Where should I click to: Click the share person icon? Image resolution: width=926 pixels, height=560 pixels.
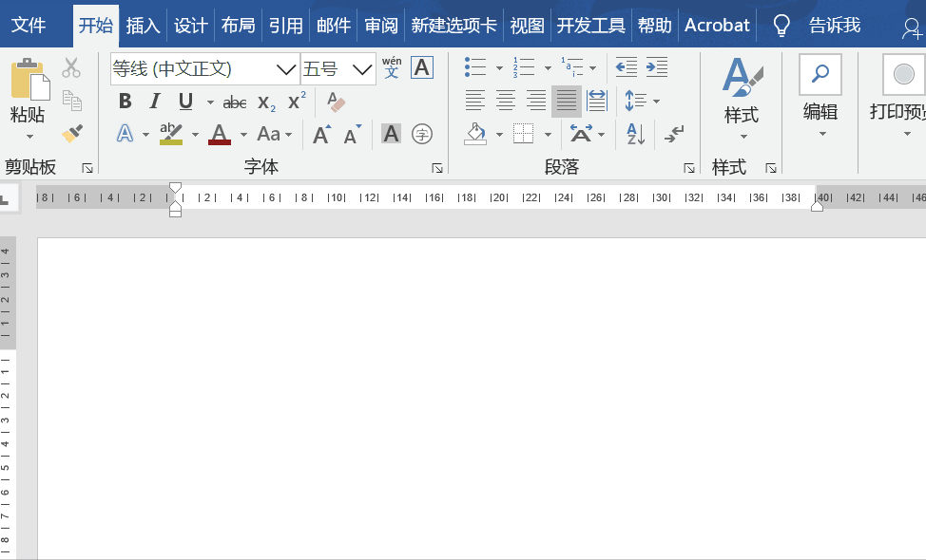[913, 28]
